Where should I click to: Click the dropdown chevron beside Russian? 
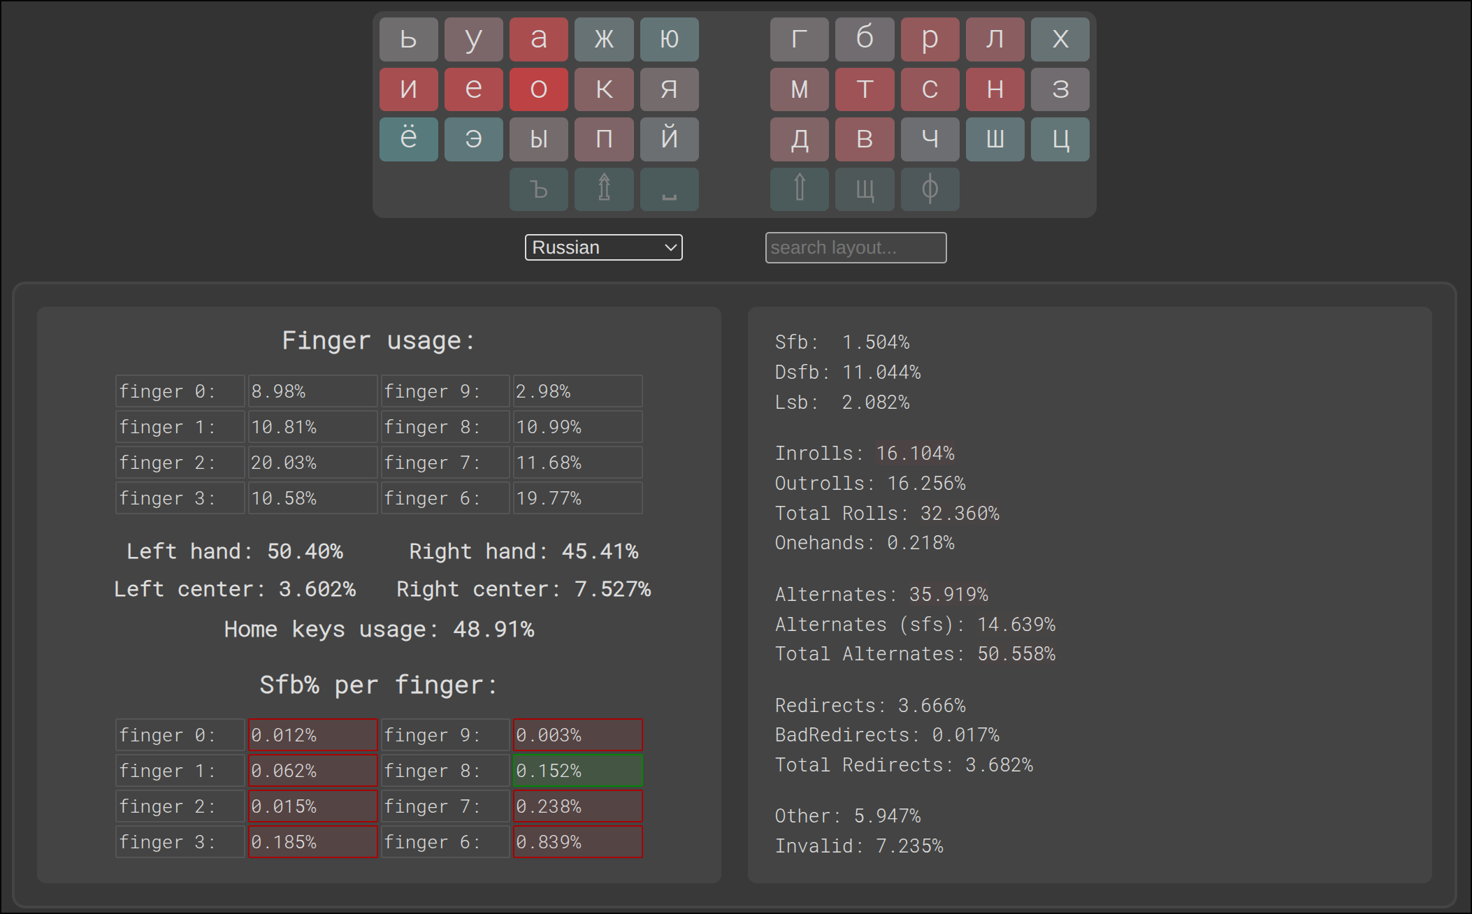670,247
